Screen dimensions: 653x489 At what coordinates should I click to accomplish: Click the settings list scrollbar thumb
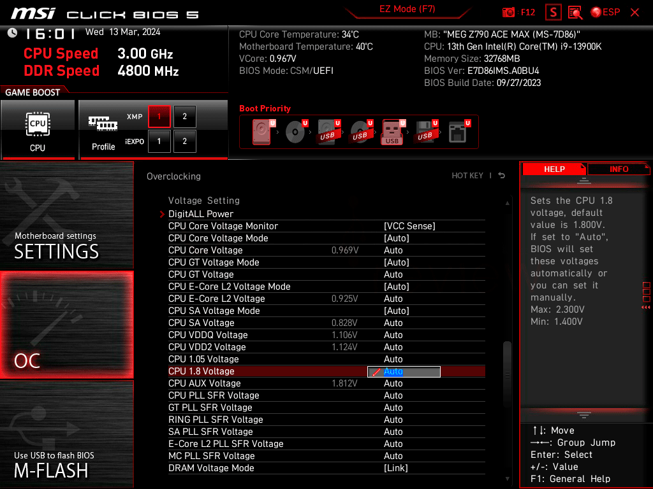(x=507, y=374)
